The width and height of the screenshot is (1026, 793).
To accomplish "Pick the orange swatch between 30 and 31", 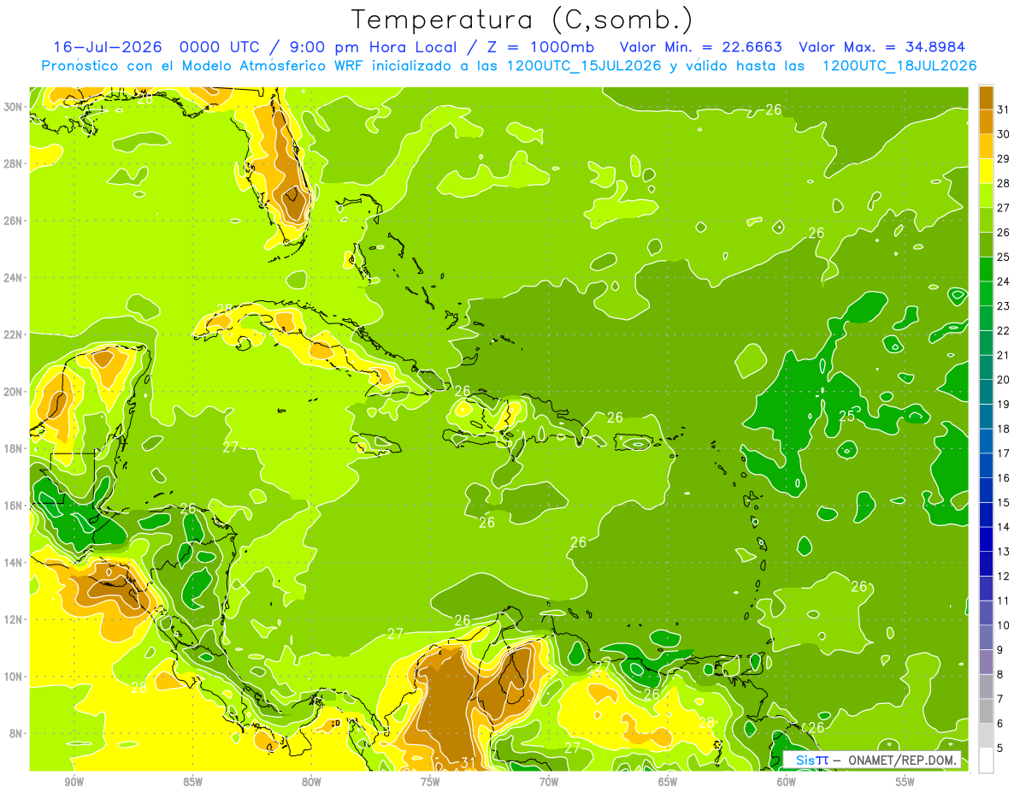I will click(986, 122).
